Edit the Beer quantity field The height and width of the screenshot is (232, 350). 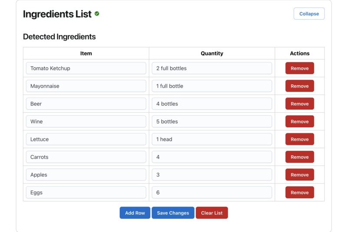pos(212,104)
